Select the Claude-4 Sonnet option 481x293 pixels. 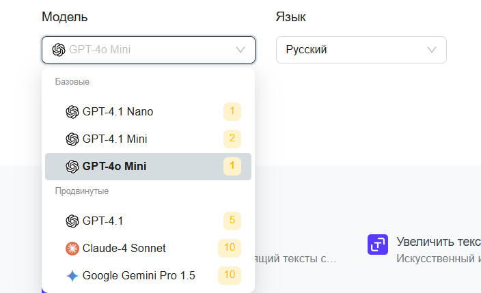pos(148,248)
